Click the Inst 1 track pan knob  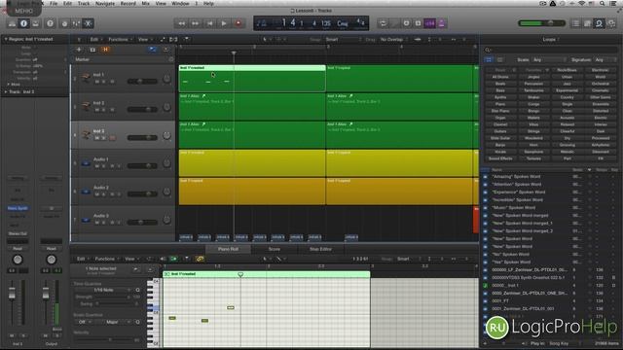click(x=166, y=79)
